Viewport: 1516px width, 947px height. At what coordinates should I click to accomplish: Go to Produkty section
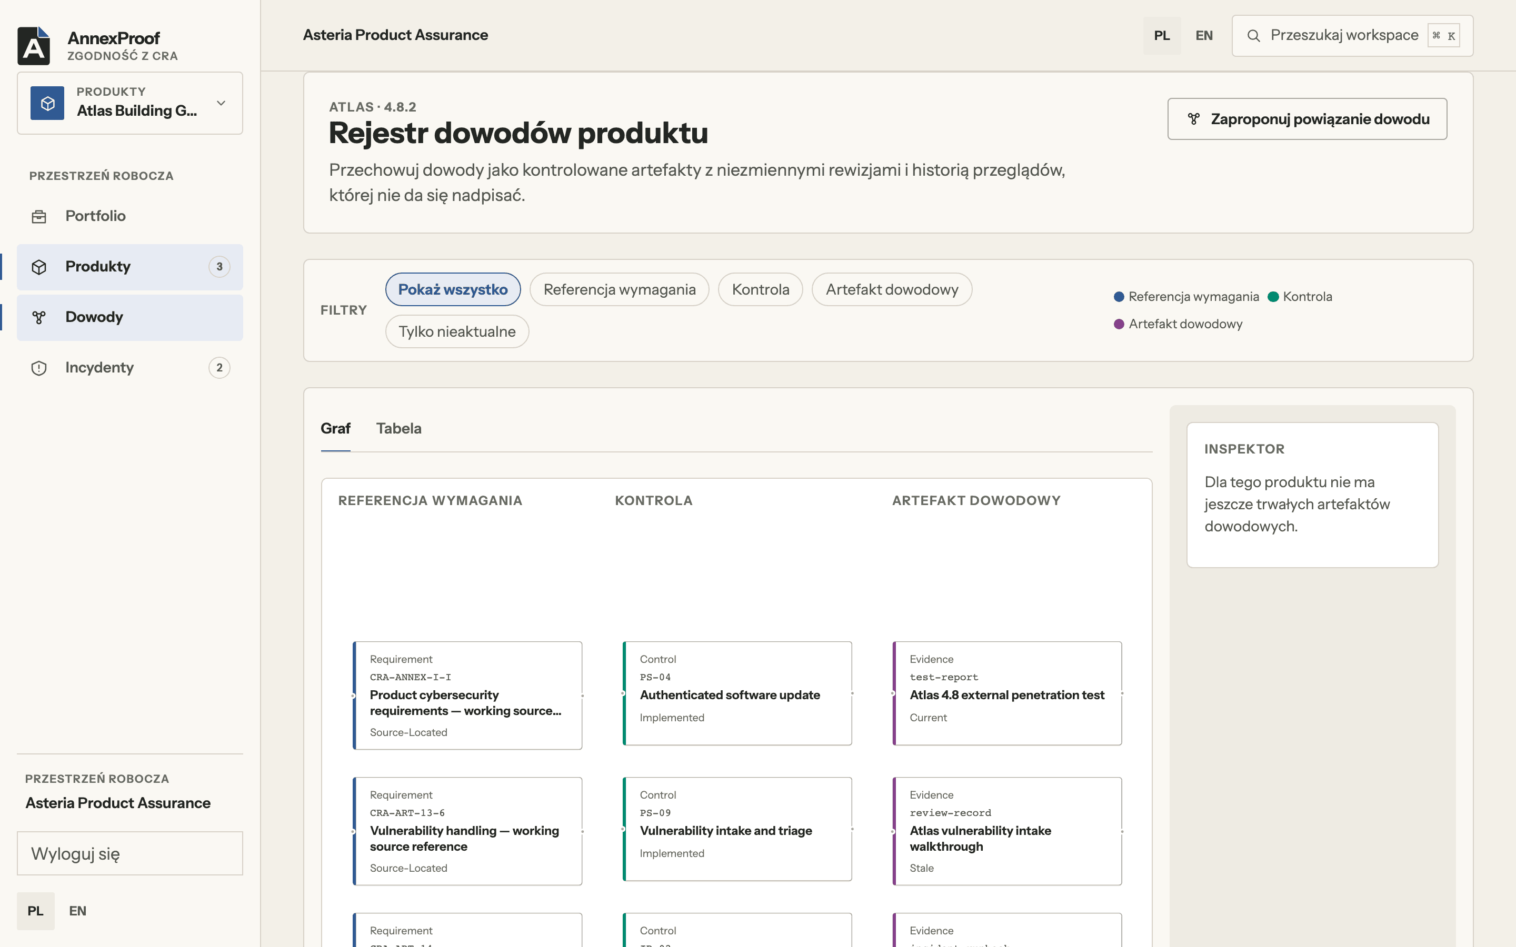(x=129, y=267)
